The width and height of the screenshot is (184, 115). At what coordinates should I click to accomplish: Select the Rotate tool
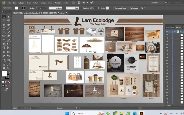[4, 40]
